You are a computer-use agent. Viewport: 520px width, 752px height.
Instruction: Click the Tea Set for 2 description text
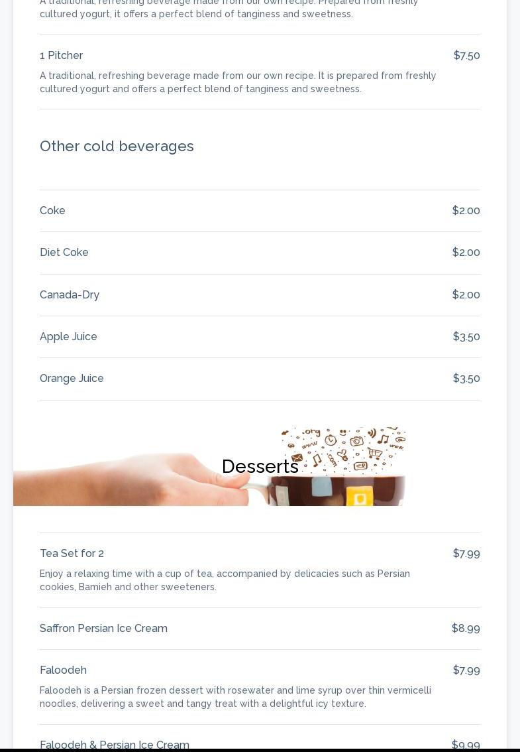pyautogui.click(x=225, y=580)
